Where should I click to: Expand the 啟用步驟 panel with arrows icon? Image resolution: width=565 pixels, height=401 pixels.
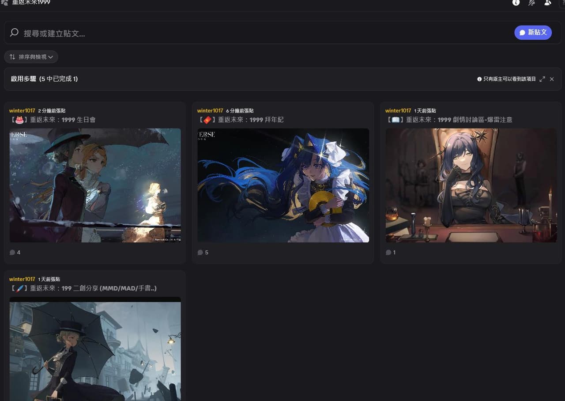click(542, 79)
